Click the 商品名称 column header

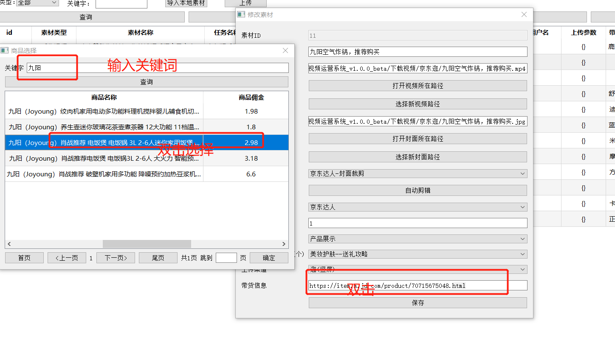104,98
